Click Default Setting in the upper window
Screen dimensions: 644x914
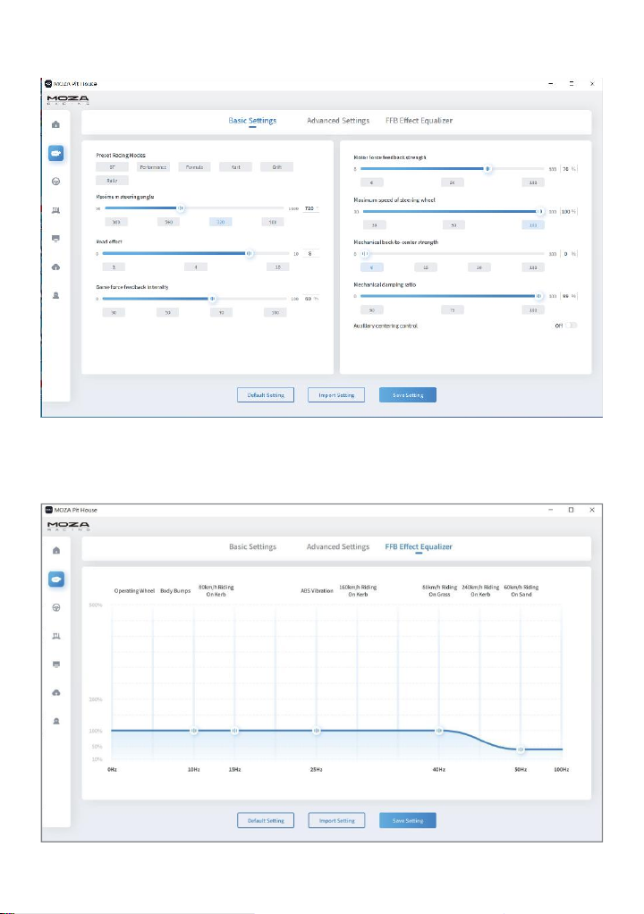[x=265, y=394]
